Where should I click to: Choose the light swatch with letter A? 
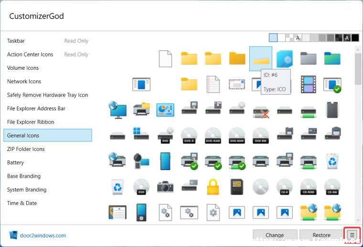[x=298, y=38]
